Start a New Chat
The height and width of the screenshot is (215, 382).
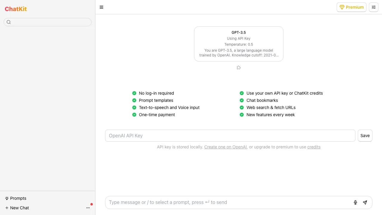pos(19,208)
